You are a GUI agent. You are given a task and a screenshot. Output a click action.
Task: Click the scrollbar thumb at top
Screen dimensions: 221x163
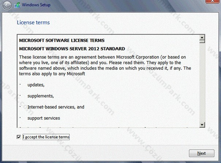tap(202, 41)
